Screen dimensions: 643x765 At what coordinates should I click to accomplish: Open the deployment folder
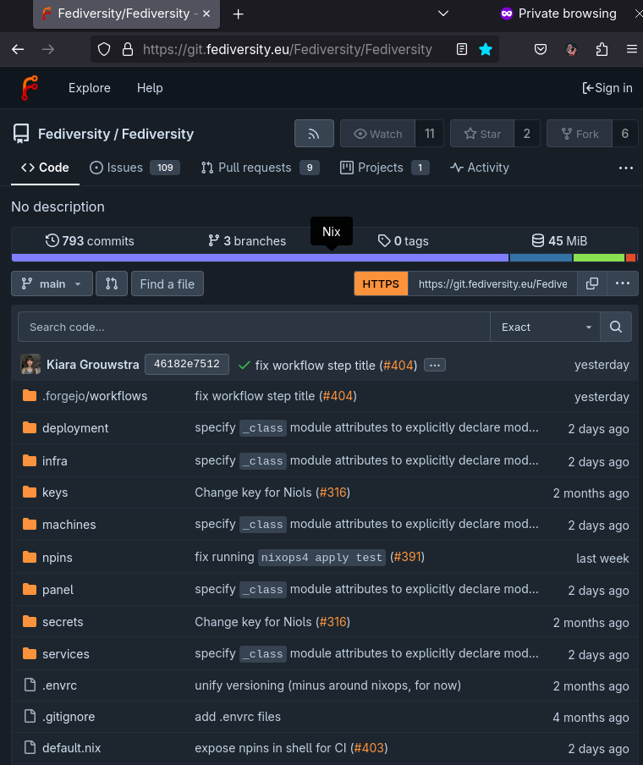tap(75, 428)
